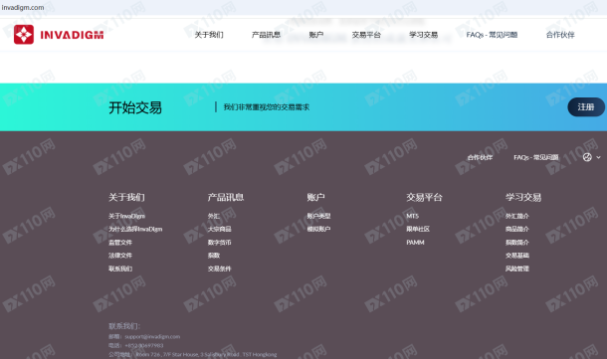Click the 大宗商品 footer link
The height and width of the screenshot is (359, 607).
[x=220, y=229]
